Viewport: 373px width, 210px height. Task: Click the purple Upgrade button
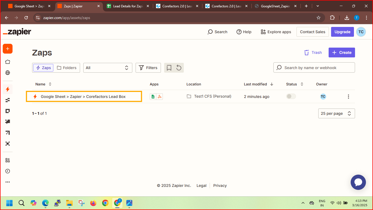coord(342,32)
